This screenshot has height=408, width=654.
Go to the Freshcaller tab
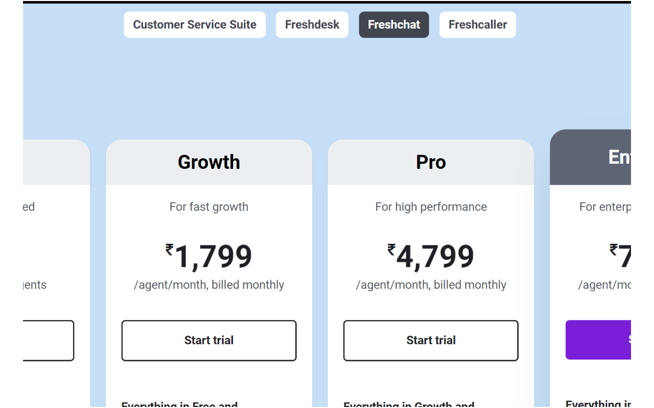pyautogui.click(x=478, y=24)
